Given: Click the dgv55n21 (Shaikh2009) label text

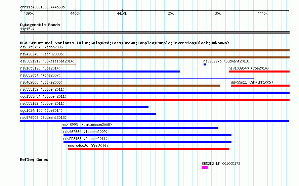Looking at the screenshot, I should point(252,82).
